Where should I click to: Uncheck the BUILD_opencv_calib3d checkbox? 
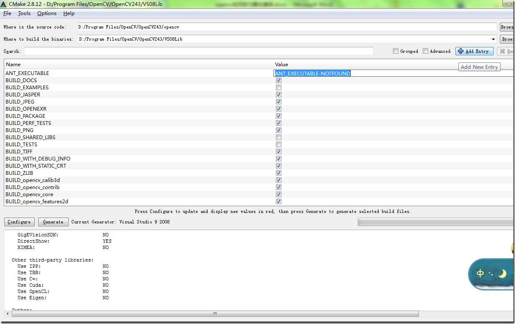pyautogui.click(x=278, y=180)
